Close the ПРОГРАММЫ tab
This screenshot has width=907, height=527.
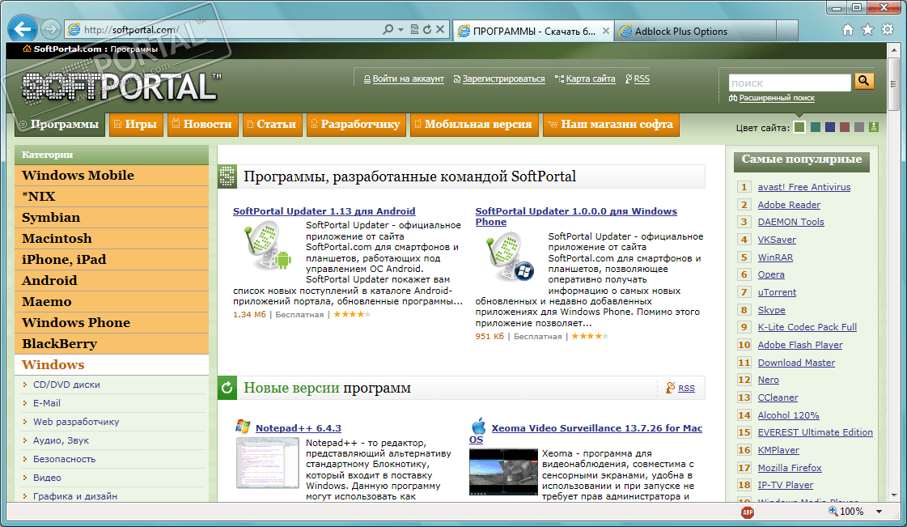tap(606, 32)
